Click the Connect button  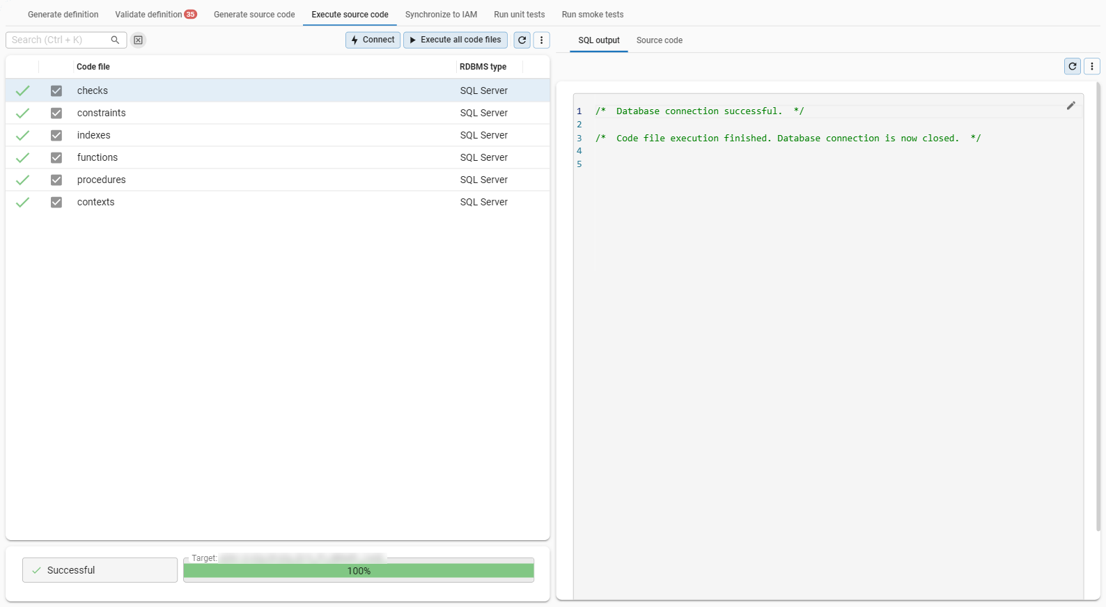tap(373, 40)
